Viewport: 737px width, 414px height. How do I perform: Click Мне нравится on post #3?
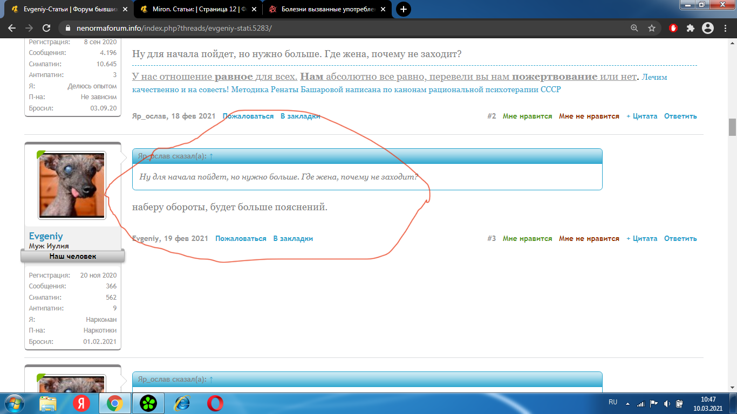coord(527,238)
